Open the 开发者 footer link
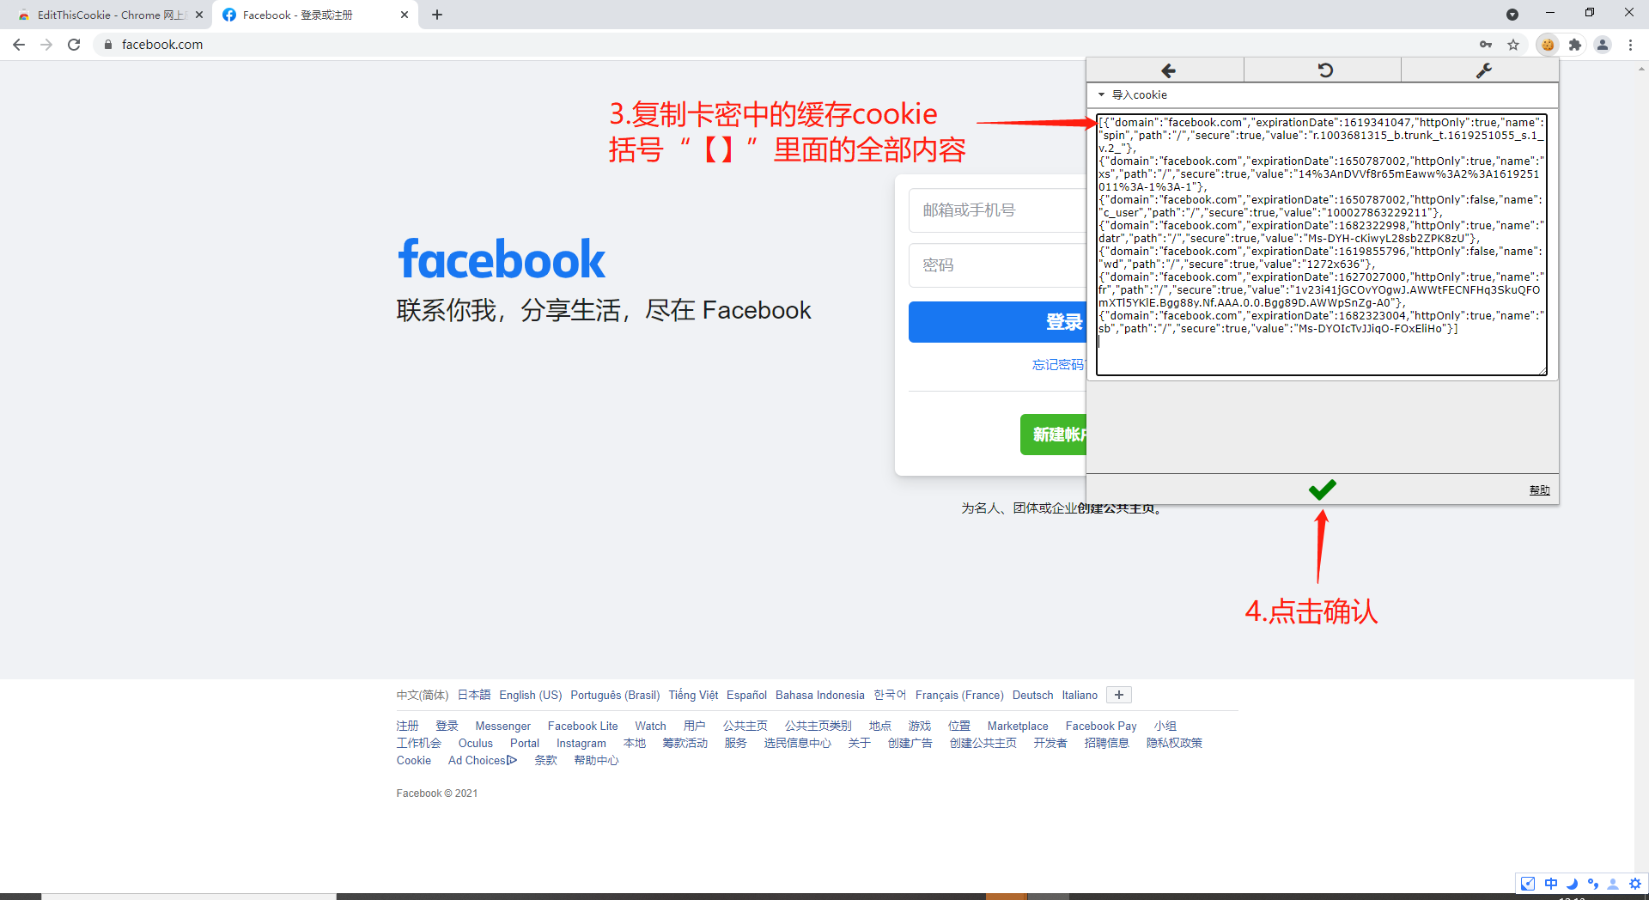This screenshot has width=1649, height=900. [x=1050, y=743]
